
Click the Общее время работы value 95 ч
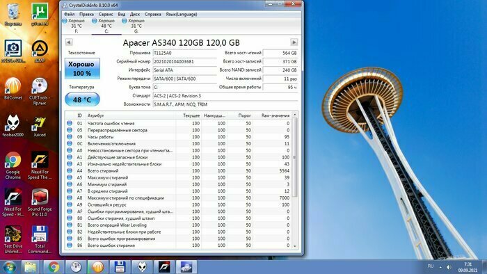tap(280, 87)
